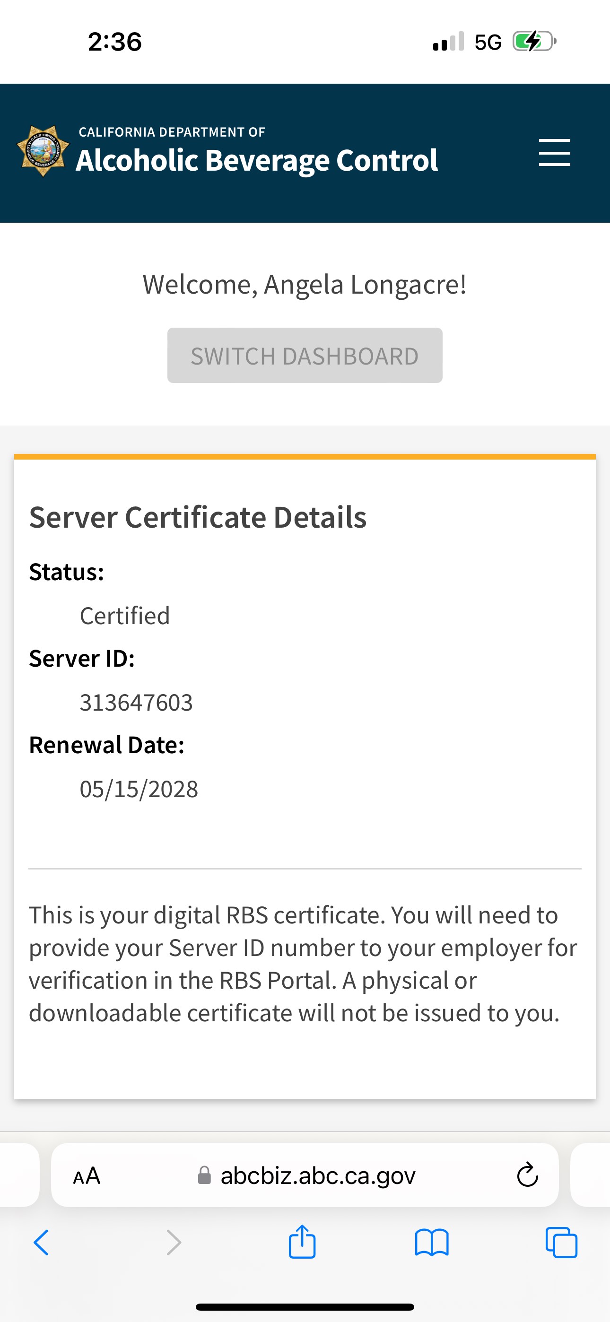Click the California ABC badge logo
This screenshot has width=610, height=1322.
(x=43, y=151)
